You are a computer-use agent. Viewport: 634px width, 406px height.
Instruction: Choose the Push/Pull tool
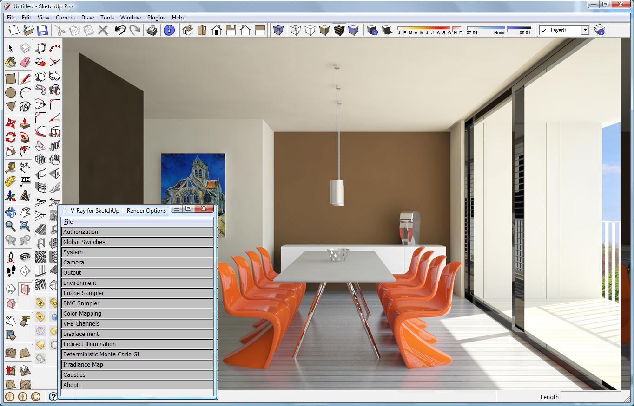click(x=25, y=123)
